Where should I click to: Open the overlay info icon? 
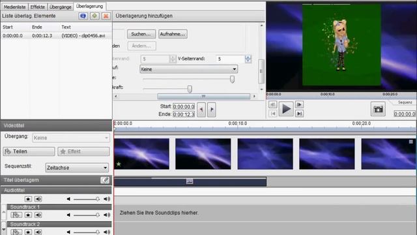(83, 16)
